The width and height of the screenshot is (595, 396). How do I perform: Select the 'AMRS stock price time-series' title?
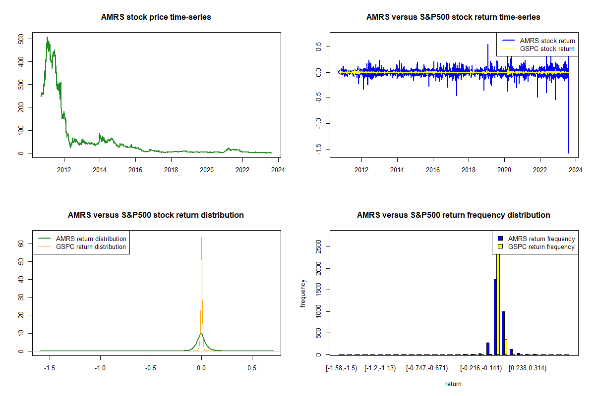(156, 17)
